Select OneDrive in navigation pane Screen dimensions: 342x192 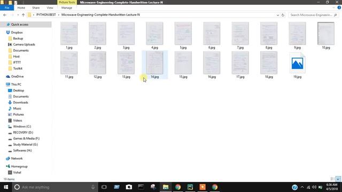17,76
